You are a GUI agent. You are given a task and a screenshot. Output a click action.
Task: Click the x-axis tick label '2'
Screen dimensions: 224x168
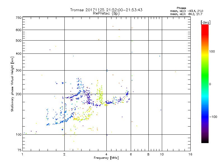[64, 154]
